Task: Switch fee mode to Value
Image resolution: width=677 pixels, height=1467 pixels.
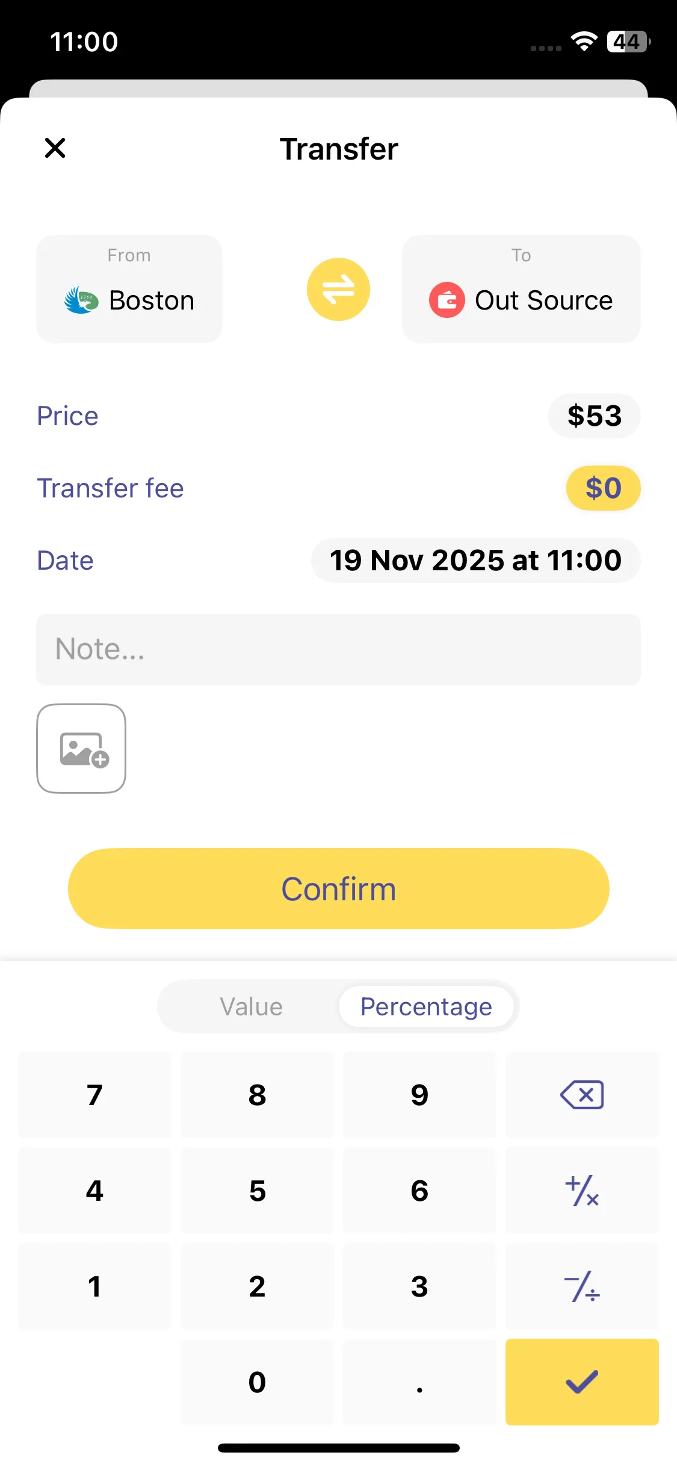Action: pos(251,1007)
